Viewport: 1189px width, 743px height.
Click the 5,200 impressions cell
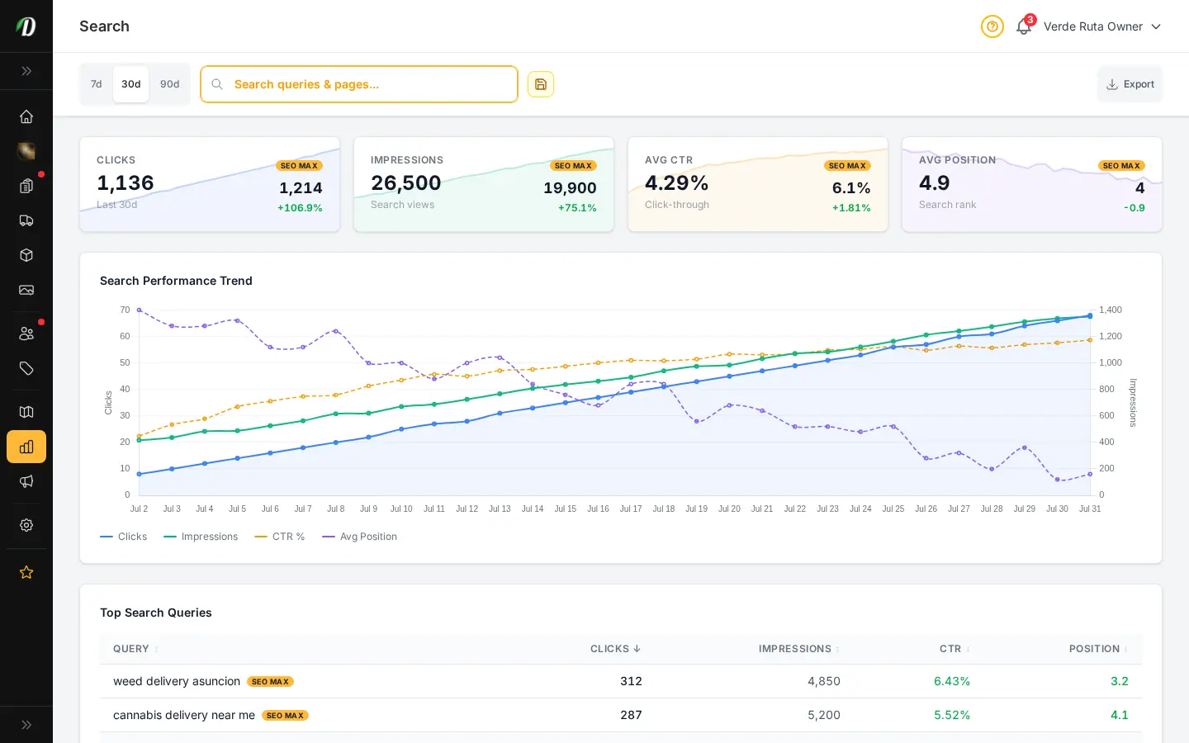pos(824,715)
